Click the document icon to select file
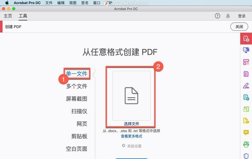252x159 pixels. point(132,96)
